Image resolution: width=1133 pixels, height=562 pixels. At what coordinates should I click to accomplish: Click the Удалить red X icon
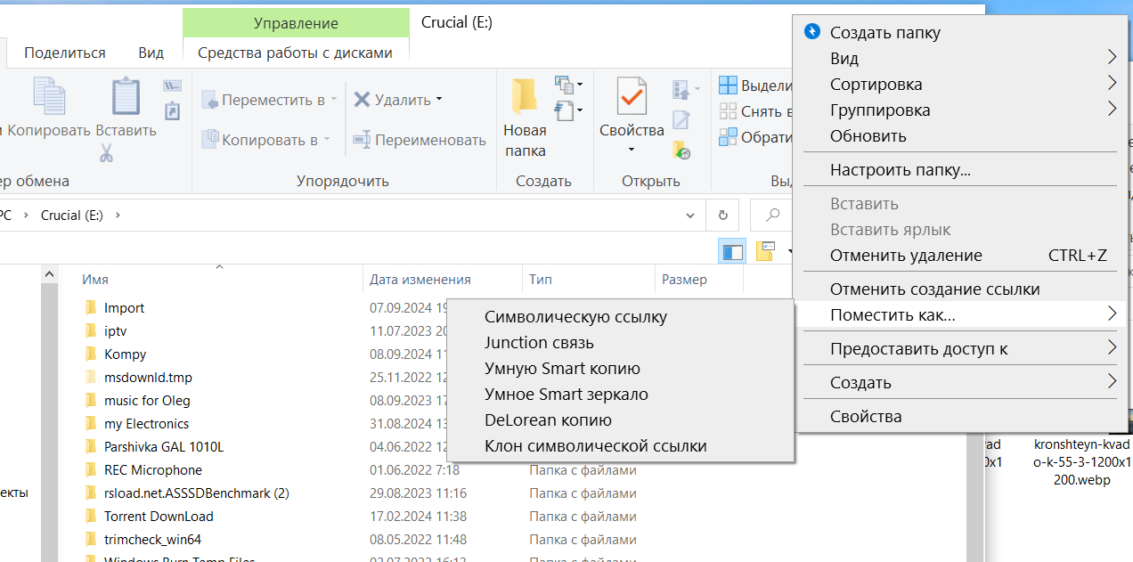pos(362,99)
